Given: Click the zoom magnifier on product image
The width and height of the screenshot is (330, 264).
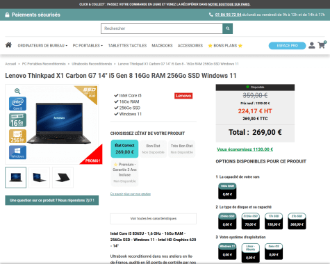Looking at the screenshot, I should [x=17, y=91].
